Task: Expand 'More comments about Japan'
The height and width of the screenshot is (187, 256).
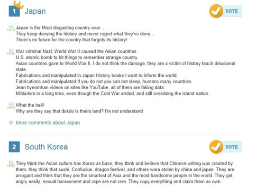Action: click(x=48, y=122)
